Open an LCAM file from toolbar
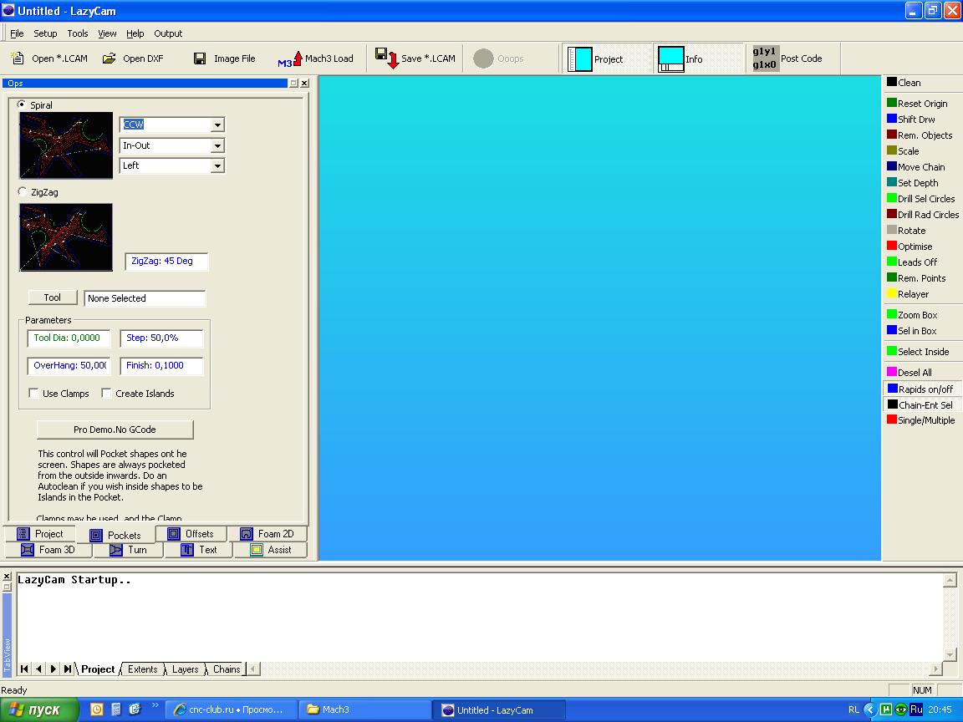963x722 pixels. coord(50,58)
